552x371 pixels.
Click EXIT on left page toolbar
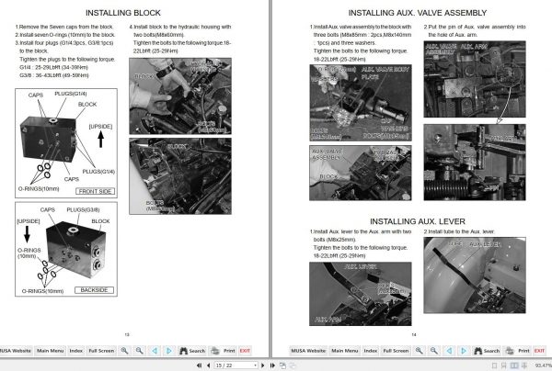click(245, 351)
